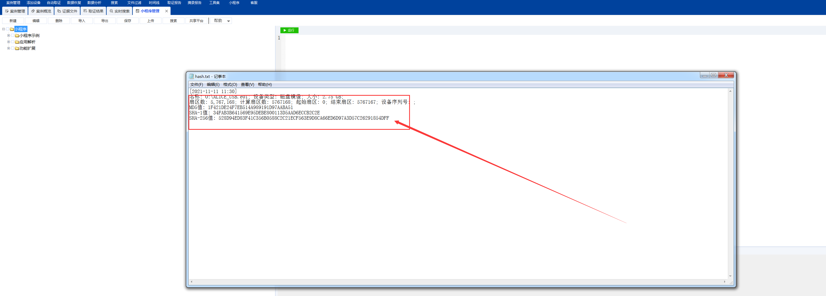Viewport: 826px width, 296px height.
Task: Click the 小程序 root folder icon
Action: (12, 29)
